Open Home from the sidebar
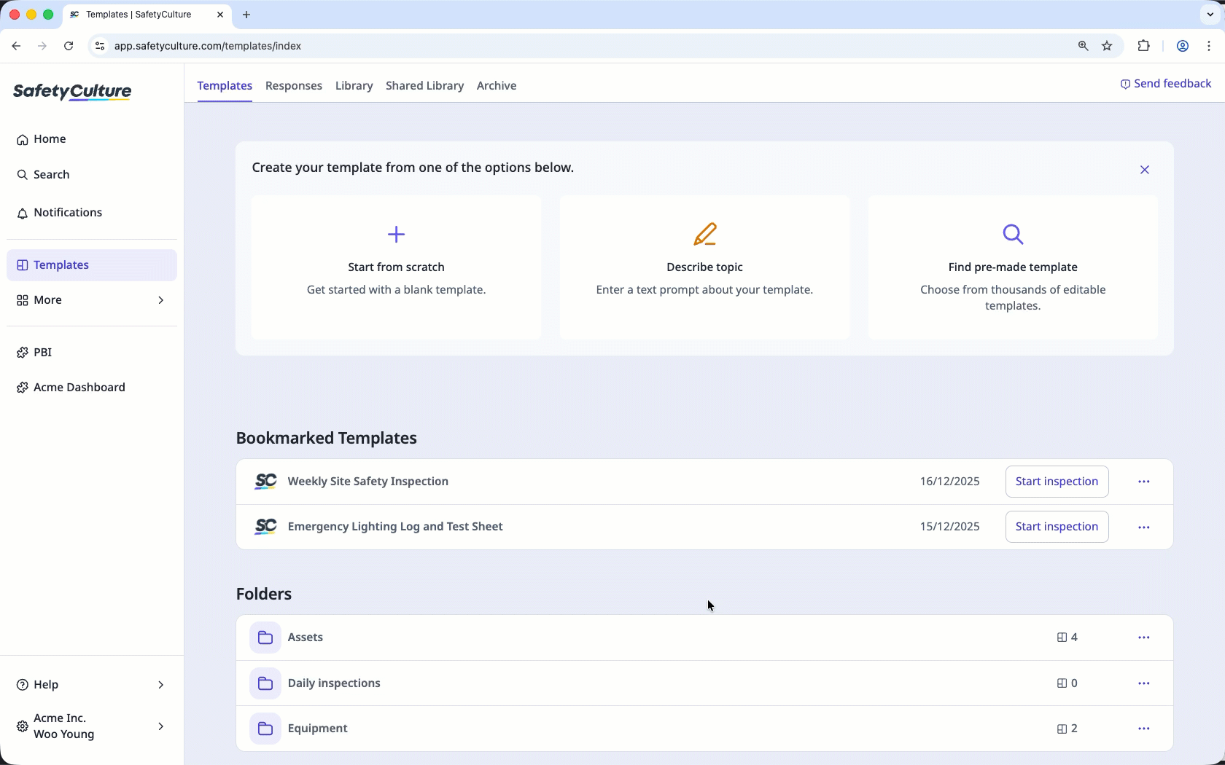The height and width of the screenshot is (765, 1225). pyautogui.click(x=92, y=139)
